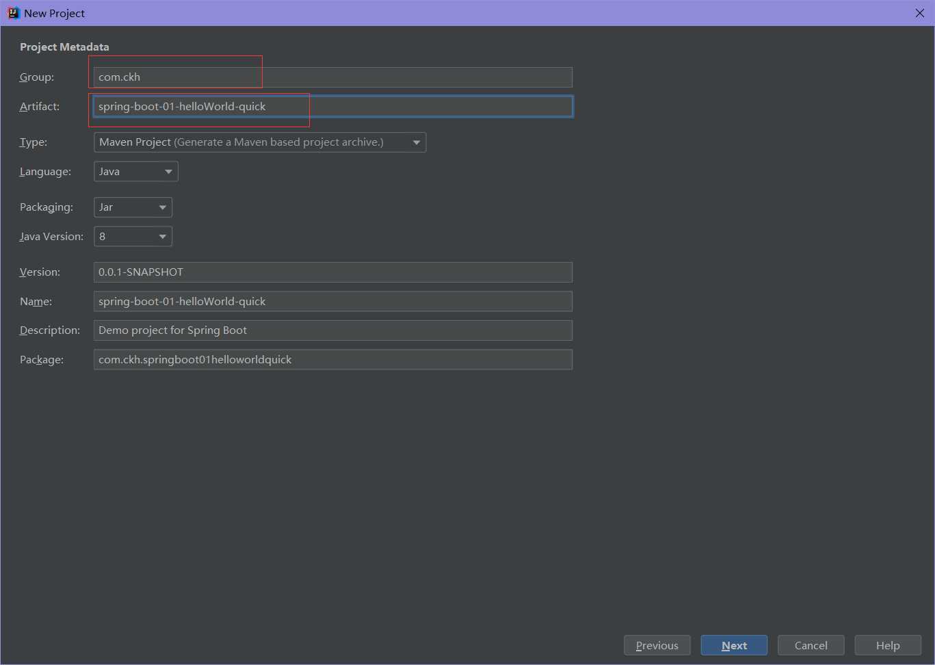Open the Language dropdown showing Java
Image resolution: width=935 pixels, height=665 pixels.
click(x=136, y=172)
